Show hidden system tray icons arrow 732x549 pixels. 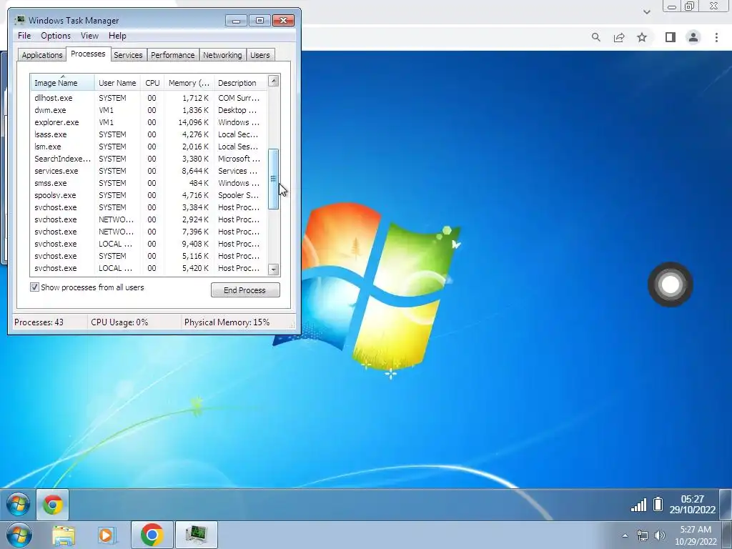(625, 535)
